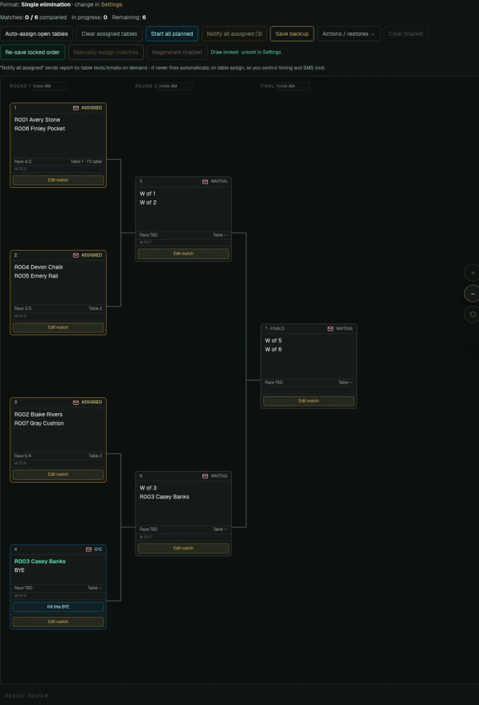Click R004 Devon Chalk player name
The image size is (479, 705).
39,267
